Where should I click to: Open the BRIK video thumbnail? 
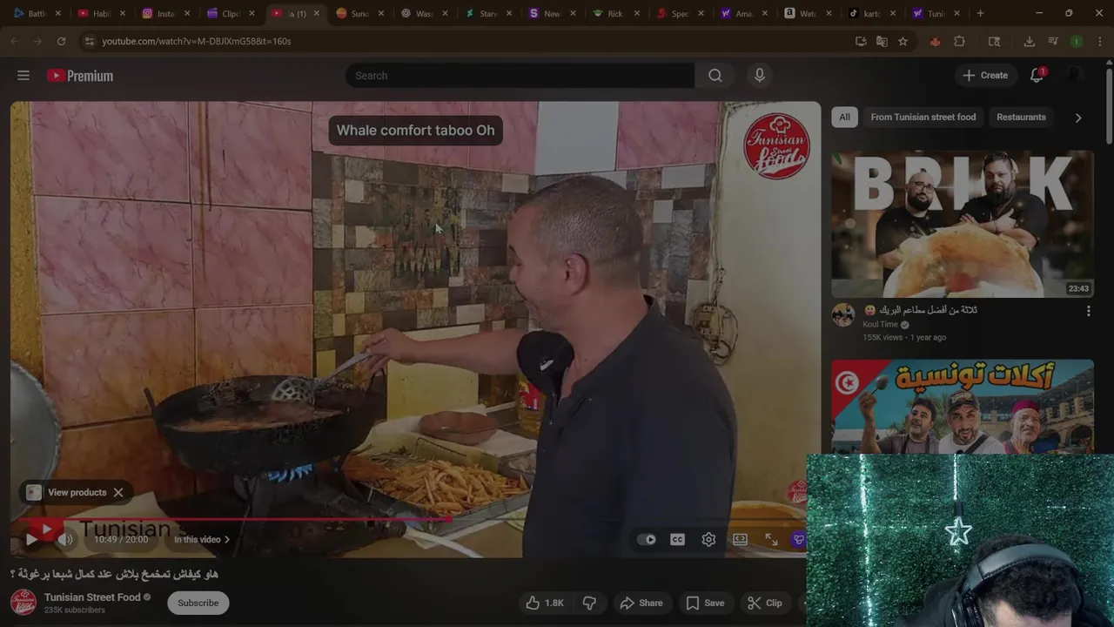(x=963, y=224)
